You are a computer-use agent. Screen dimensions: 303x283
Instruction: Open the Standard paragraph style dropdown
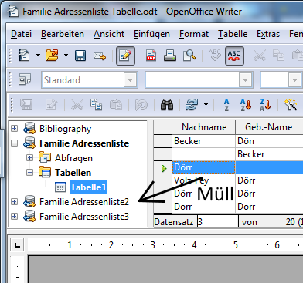point(130,80)
